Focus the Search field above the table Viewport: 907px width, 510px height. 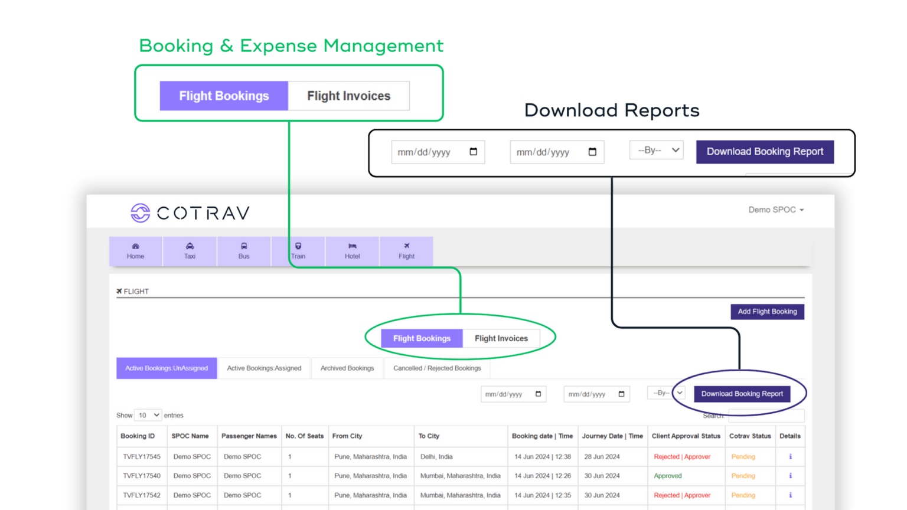(x=766, y=416)
